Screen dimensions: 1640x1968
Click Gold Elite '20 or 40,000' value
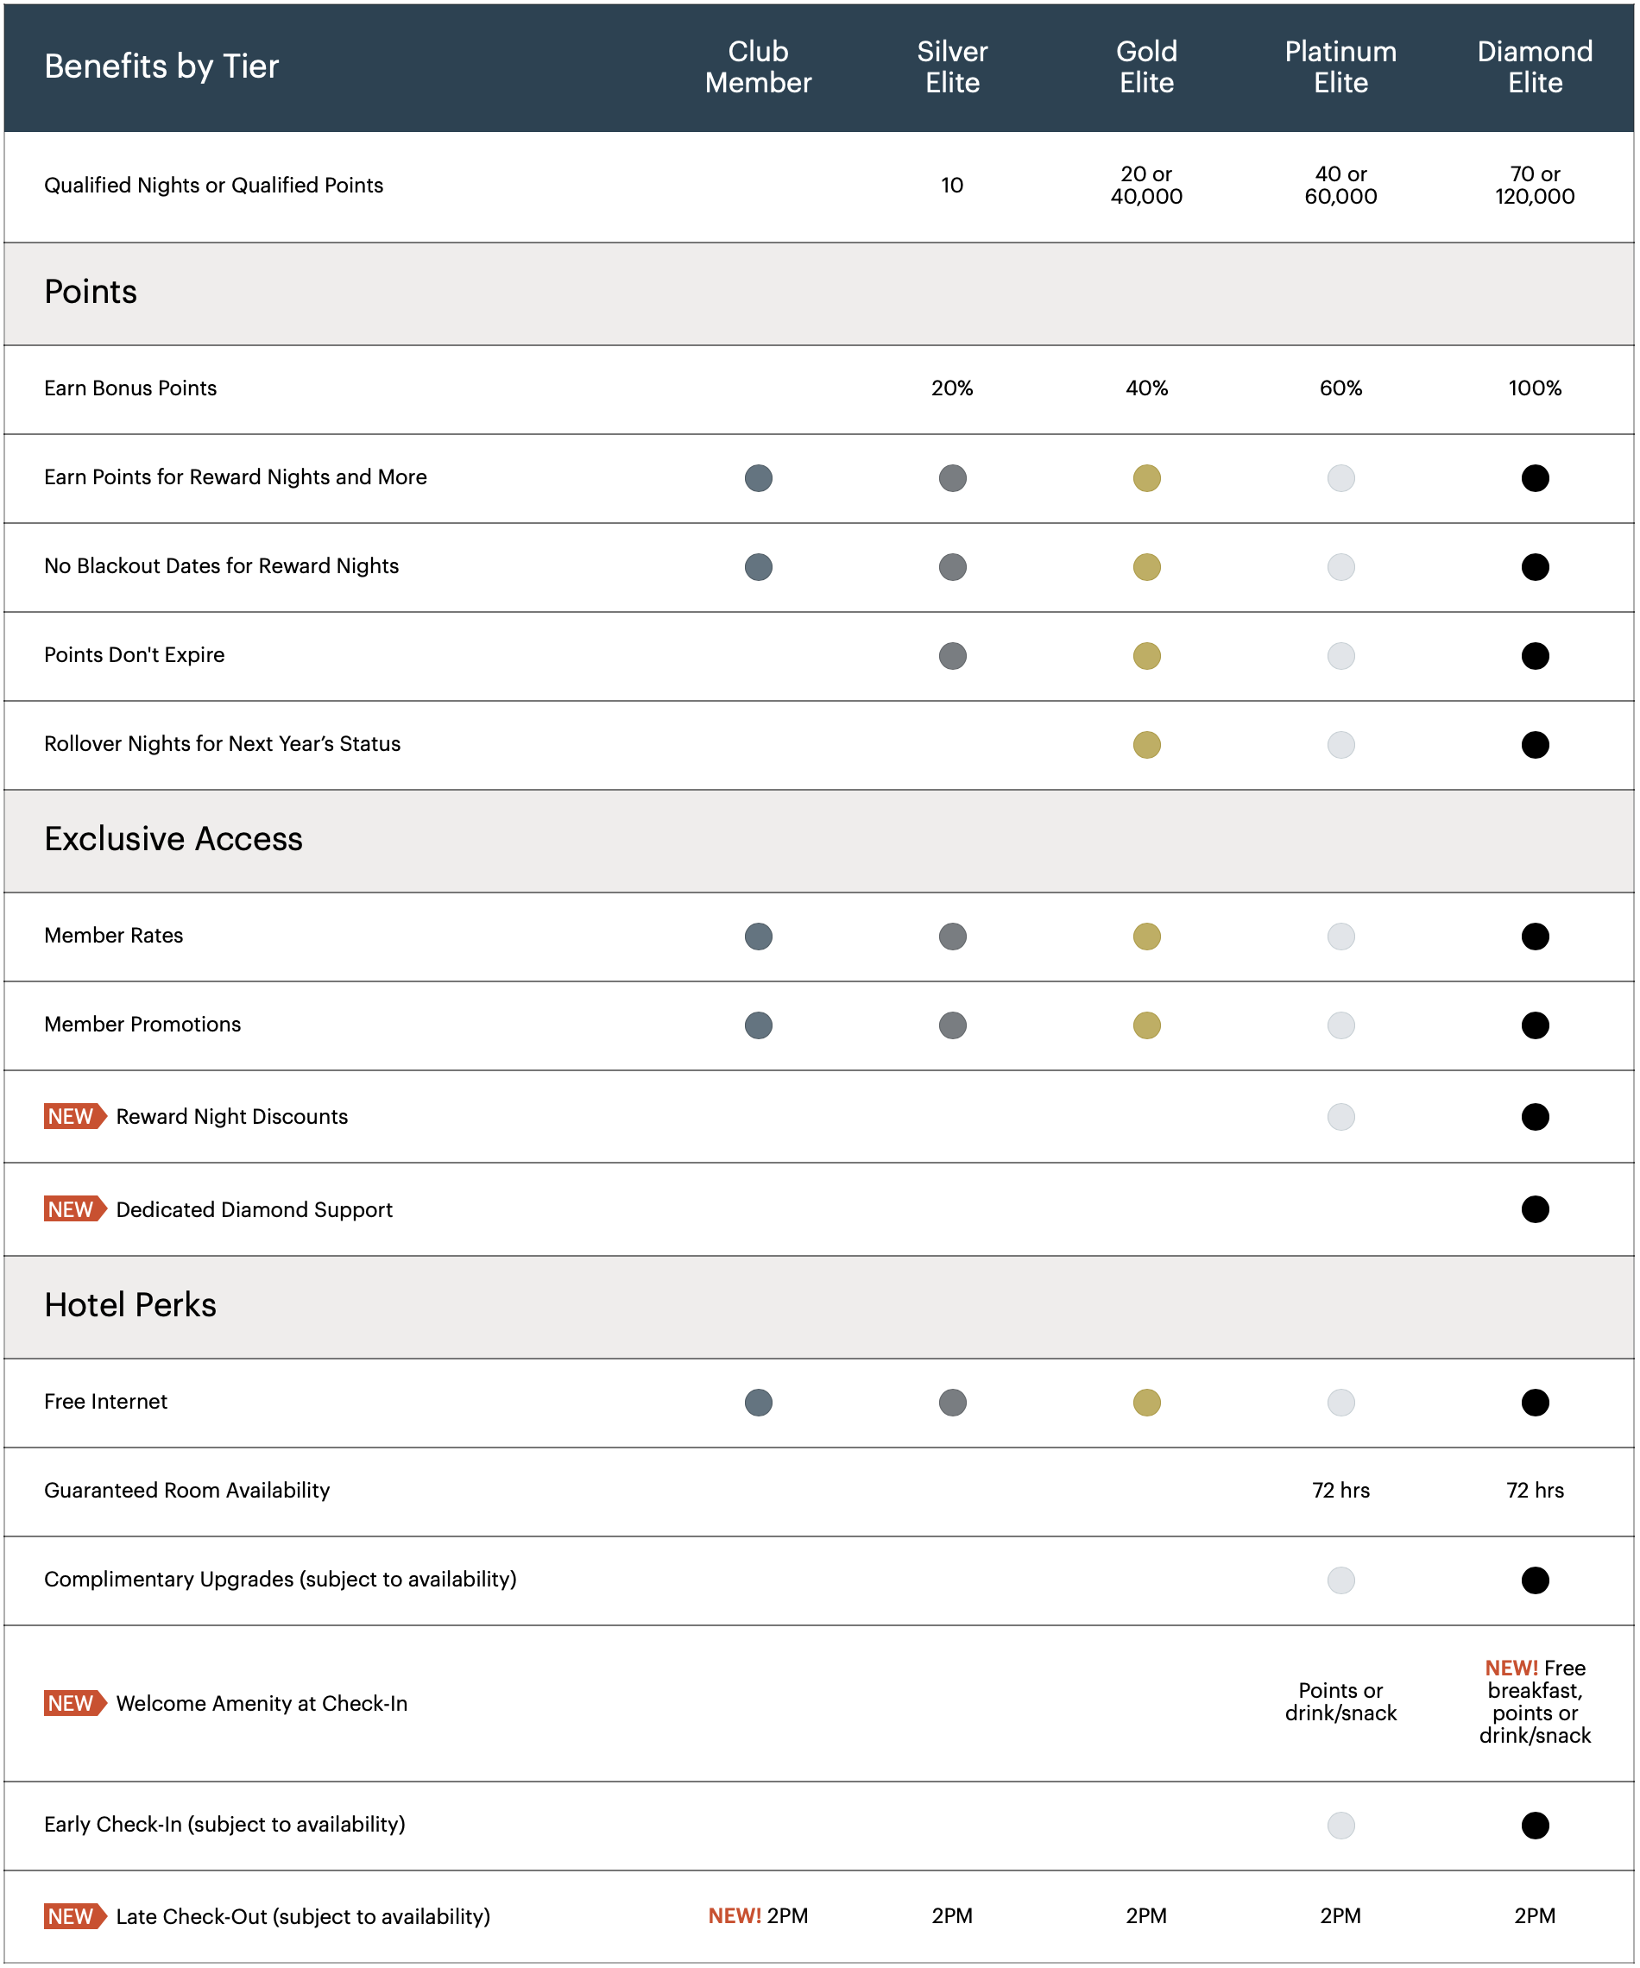(1146, 186)
